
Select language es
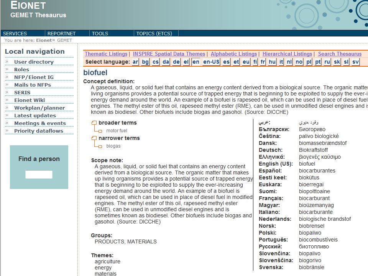227,62
